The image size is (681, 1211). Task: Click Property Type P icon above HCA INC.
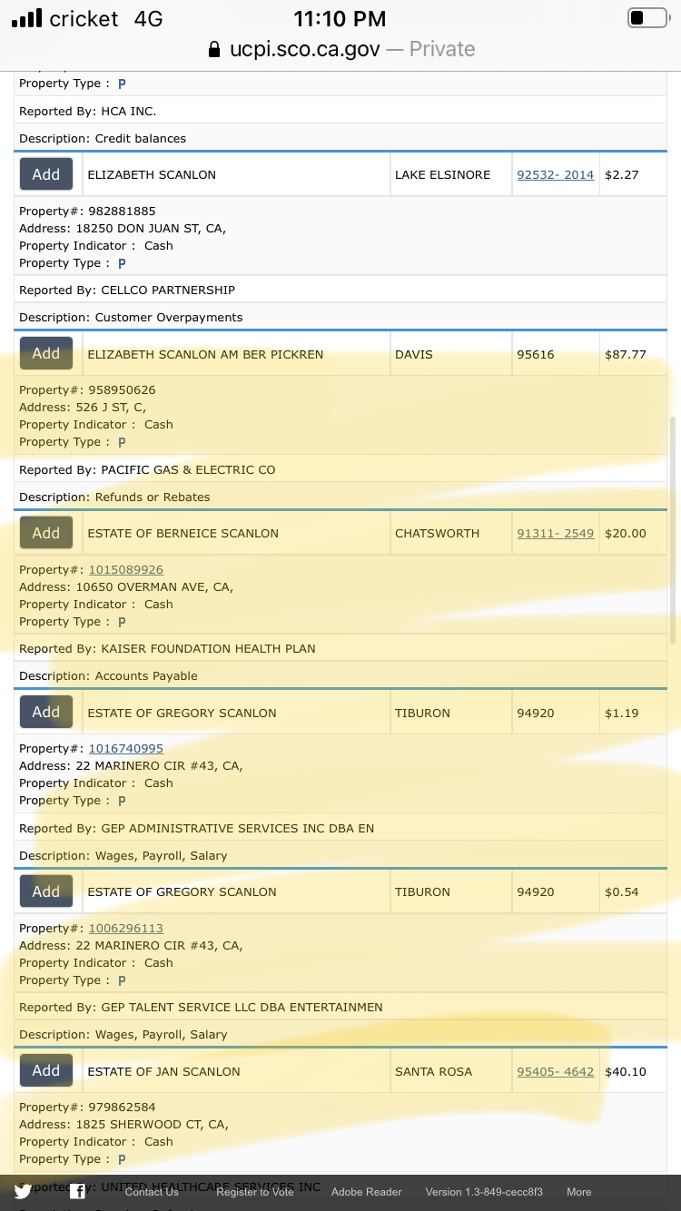(x=122, y=84)
